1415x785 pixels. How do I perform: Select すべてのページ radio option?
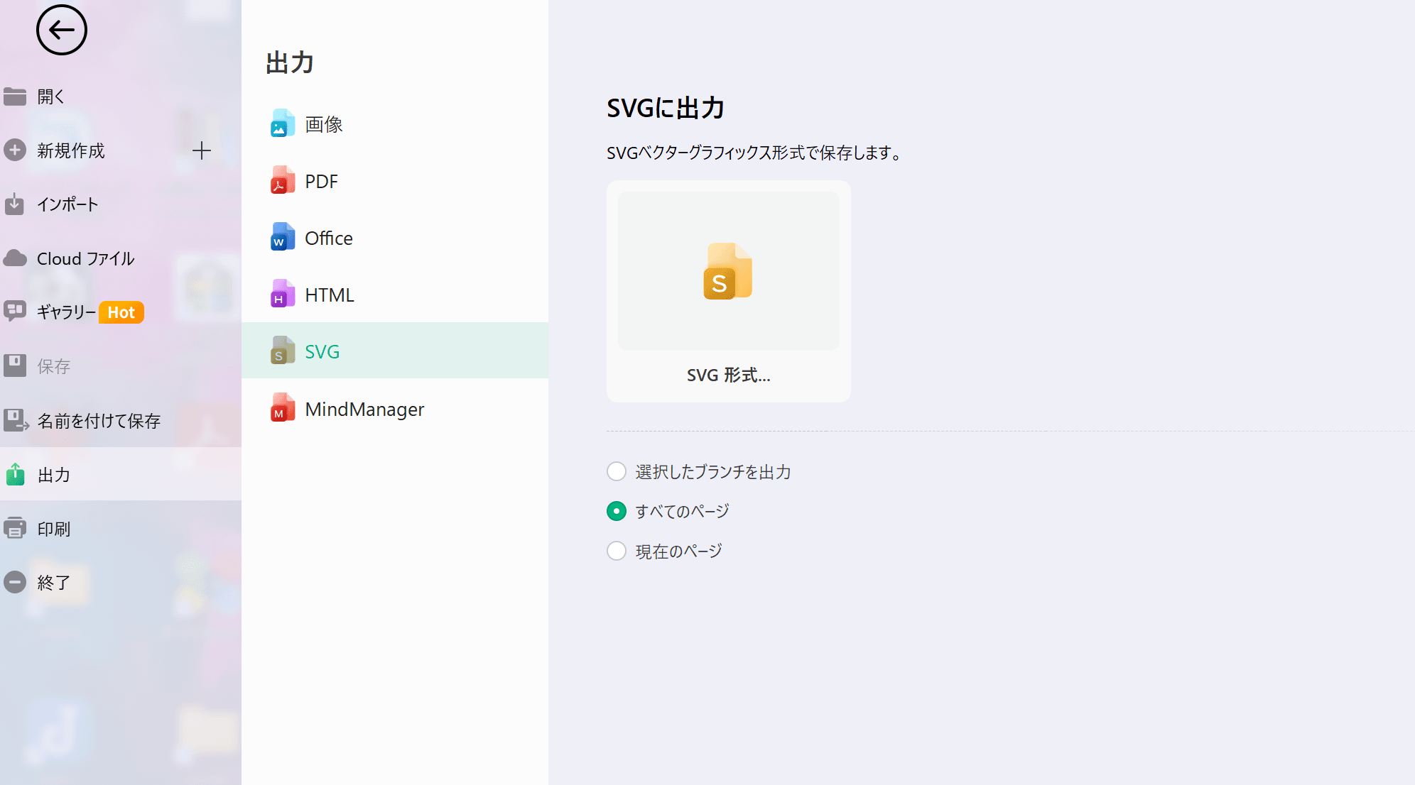617,511
